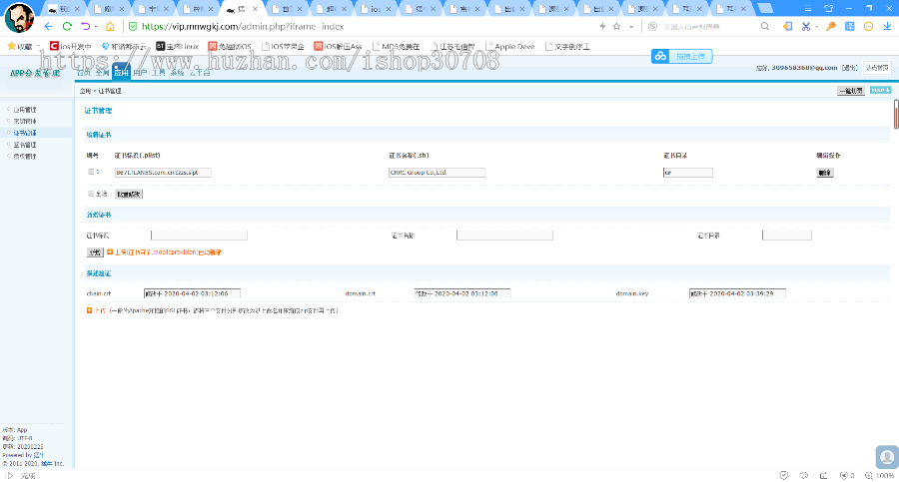Click the batch delete button beside select-all
The width and height of the screenshot is (899, 482).
129,195
